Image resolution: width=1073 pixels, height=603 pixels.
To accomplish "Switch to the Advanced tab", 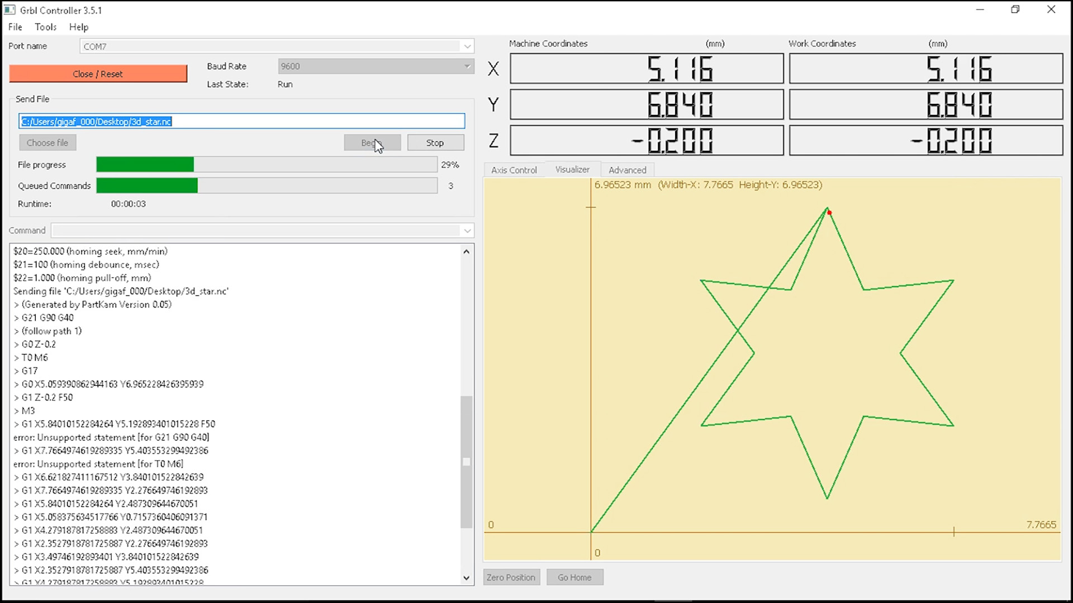I will pos(627,170).
